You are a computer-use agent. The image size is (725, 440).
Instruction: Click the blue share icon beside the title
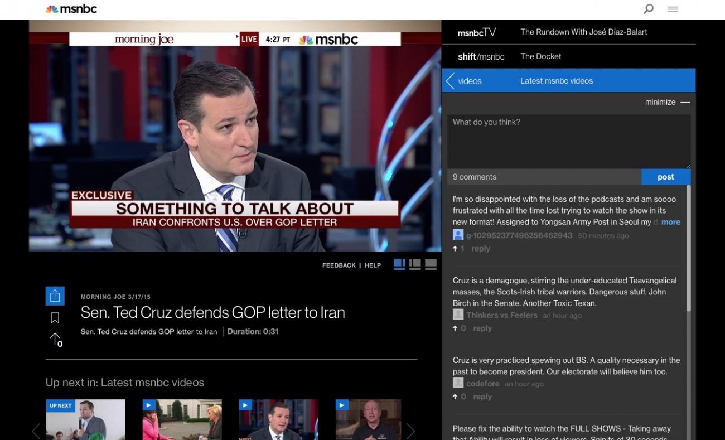(55, 296)
